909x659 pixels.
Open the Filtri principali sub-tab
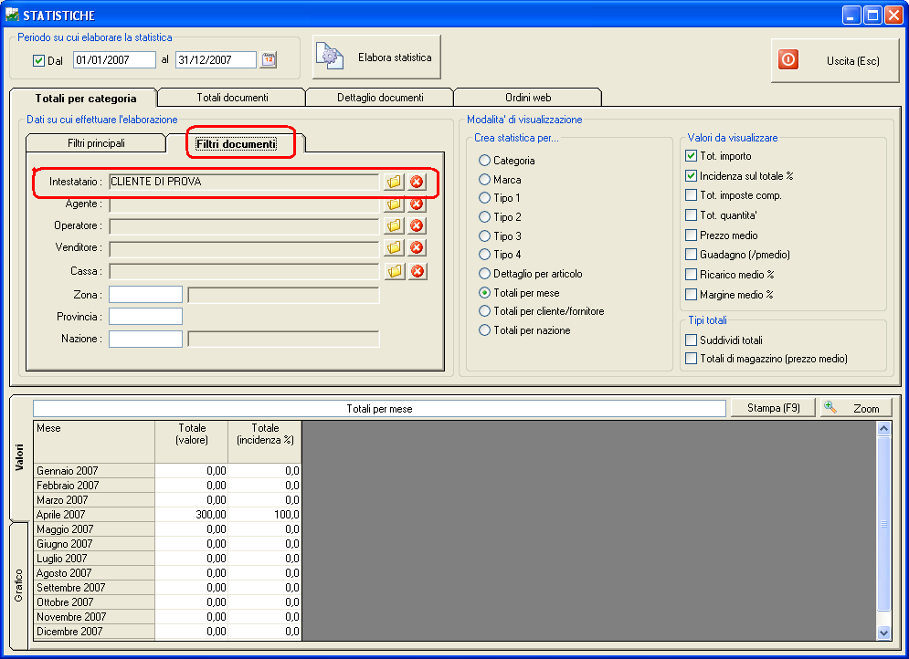96,143
